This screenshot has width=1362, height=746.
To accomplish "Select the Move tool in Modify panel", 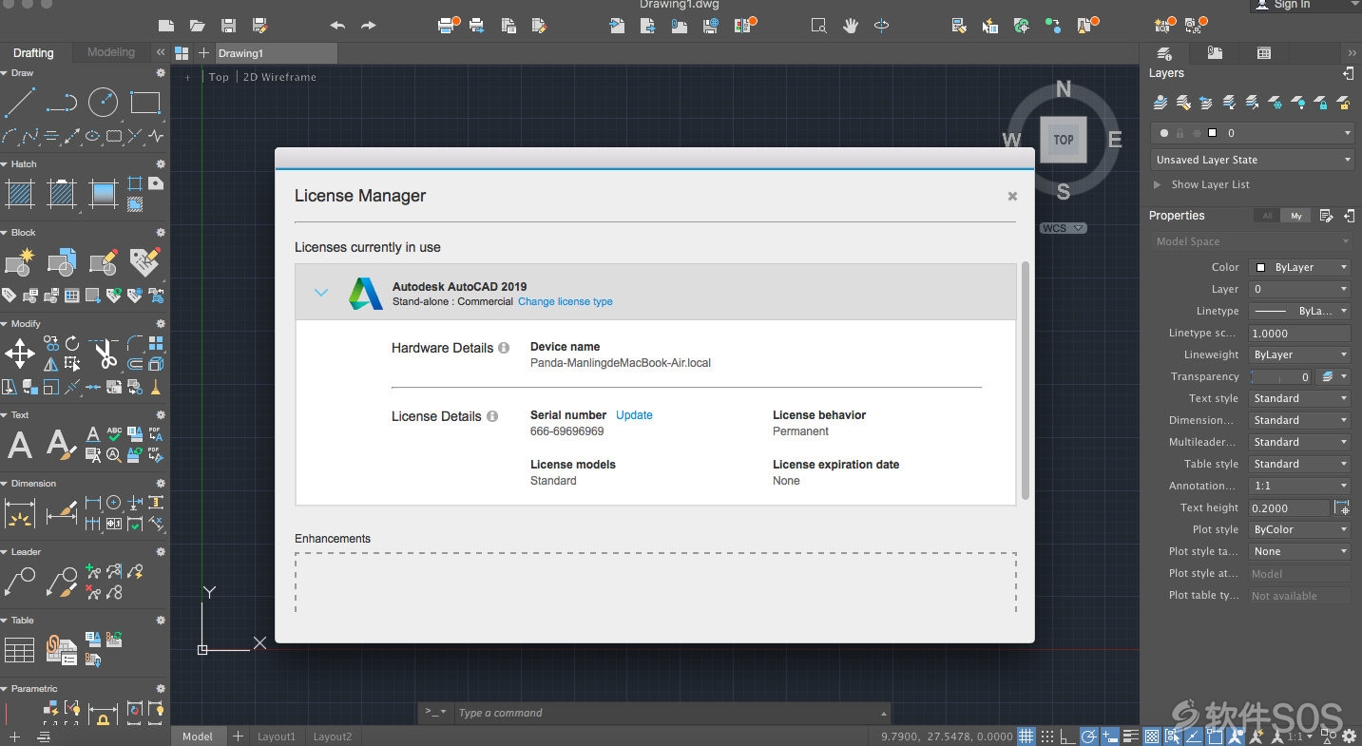I will (x=20, y=354).
